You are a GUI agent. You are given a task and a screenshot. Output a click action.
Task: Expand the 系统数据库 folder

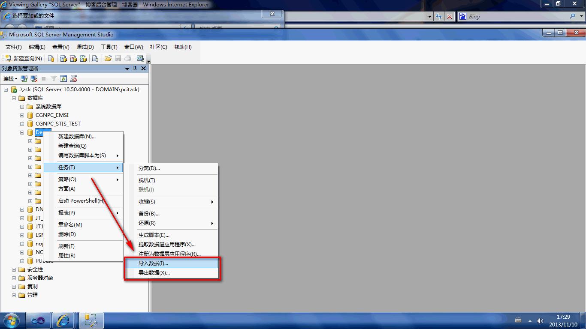pyautogui.click(x=22, y=107)
